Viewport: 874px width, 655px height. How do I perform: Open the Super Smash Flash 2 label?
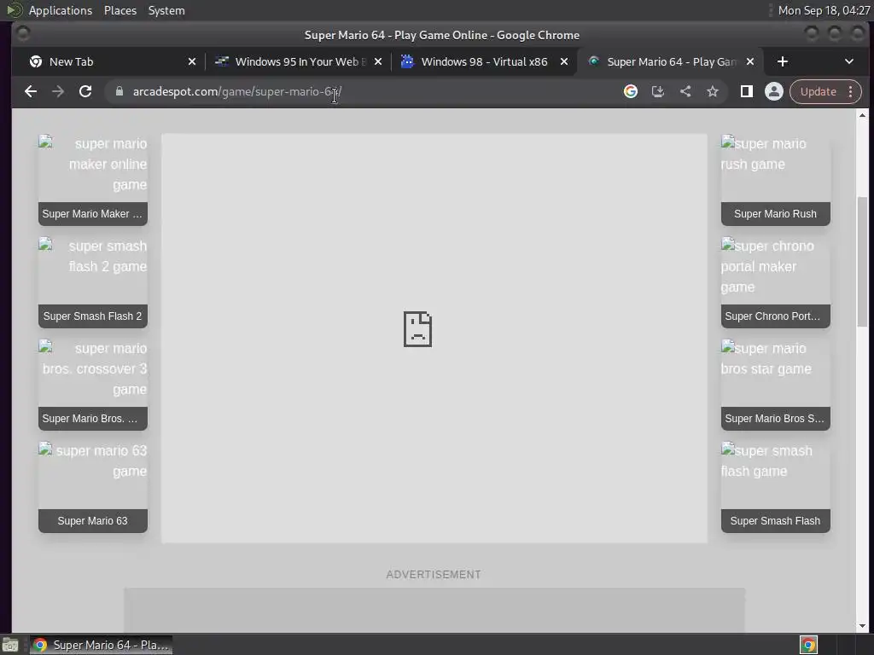92,316
